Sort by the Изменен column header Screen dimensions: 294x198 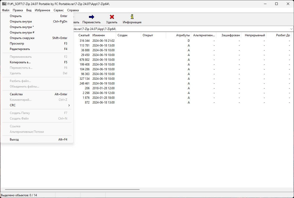pos(103,35)
